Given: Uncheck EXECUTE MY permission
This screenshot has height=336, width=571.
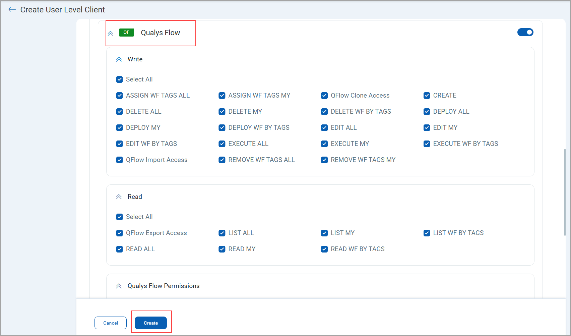Looking at the screenshot, I should click(x=324, y=144).
